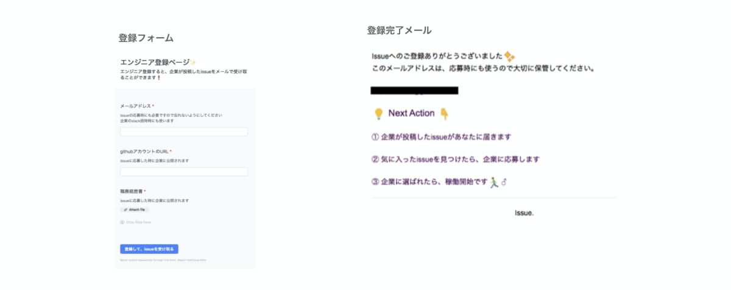The height and width of the screenshot is (290, 731).
Task: Click the redacted black email address bar
Action: (x=414, y=91)
